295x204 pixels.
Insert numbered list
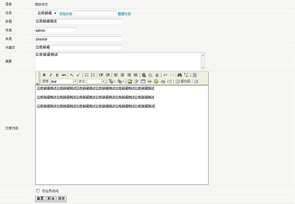pyautogui.click(x=87, y=75)
